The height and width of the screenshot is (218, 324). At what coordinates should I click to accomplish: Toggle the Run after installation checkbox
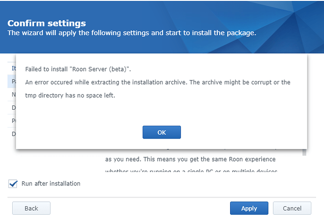point(13,184)
